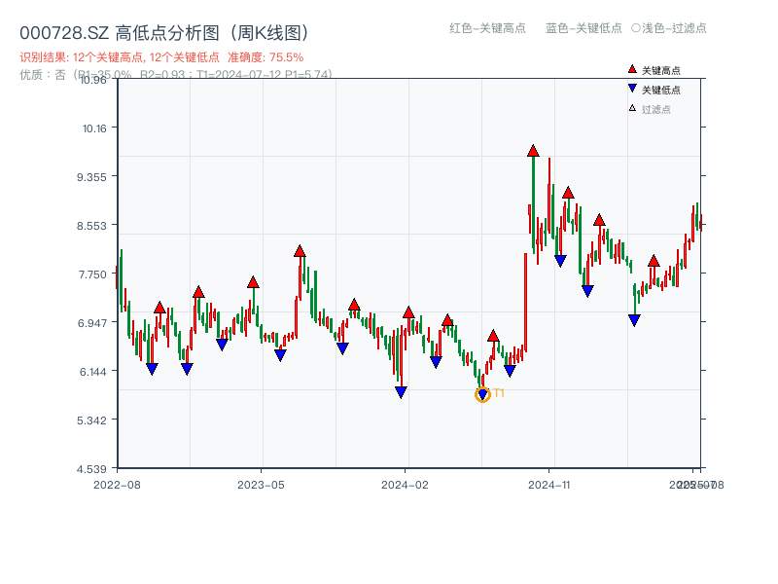Click the T1 orange text label
Screen dimensions: 778x584
tap(499, 393)
